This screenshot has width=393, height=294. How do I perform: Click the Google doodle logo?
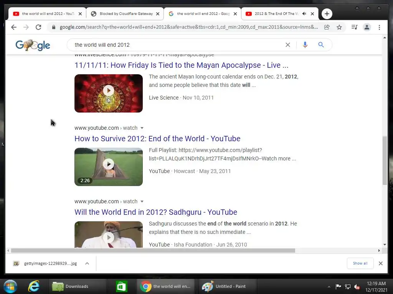pyautogui.click(x=33, y=45)
